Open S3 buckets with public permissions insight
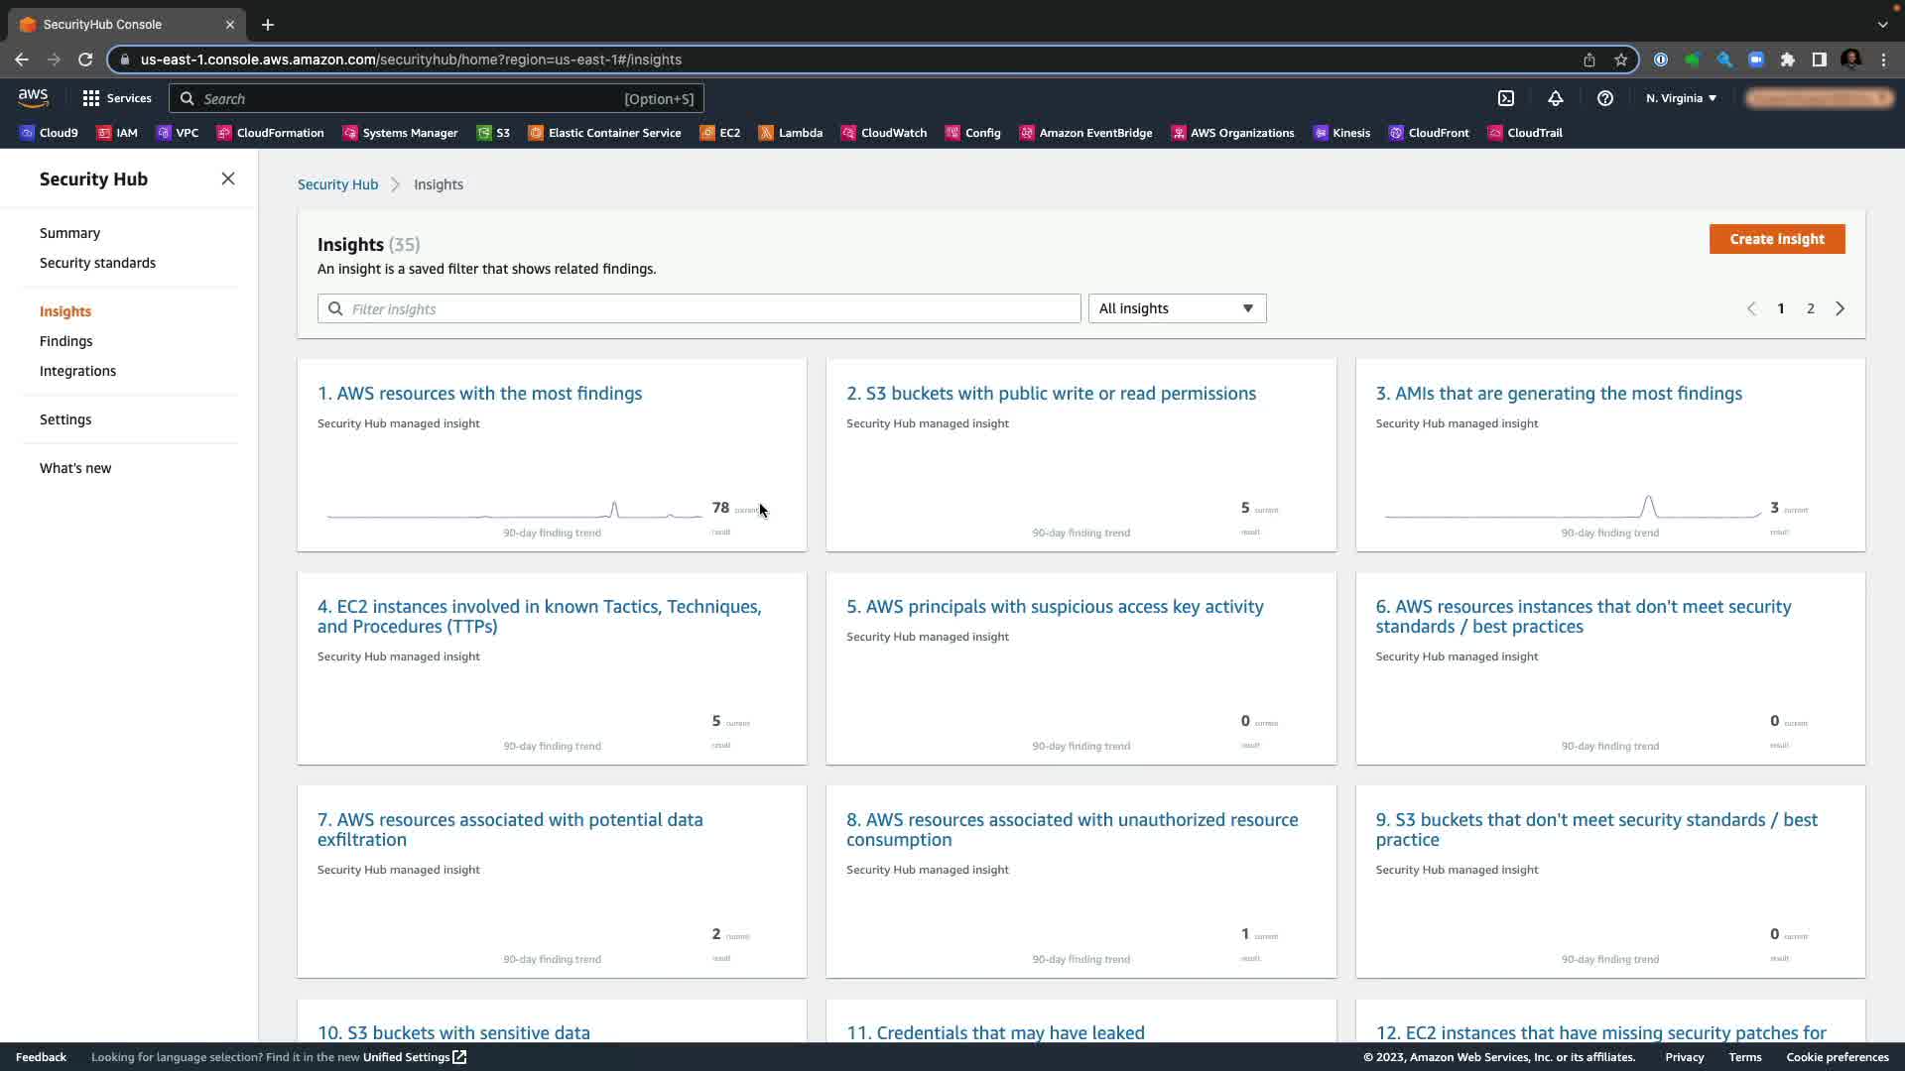Screen dimensions: 1905x1071 pos(1051,394)
